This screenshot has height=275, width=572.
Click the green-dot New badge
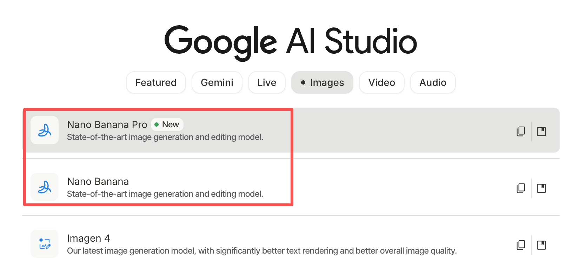167,125
